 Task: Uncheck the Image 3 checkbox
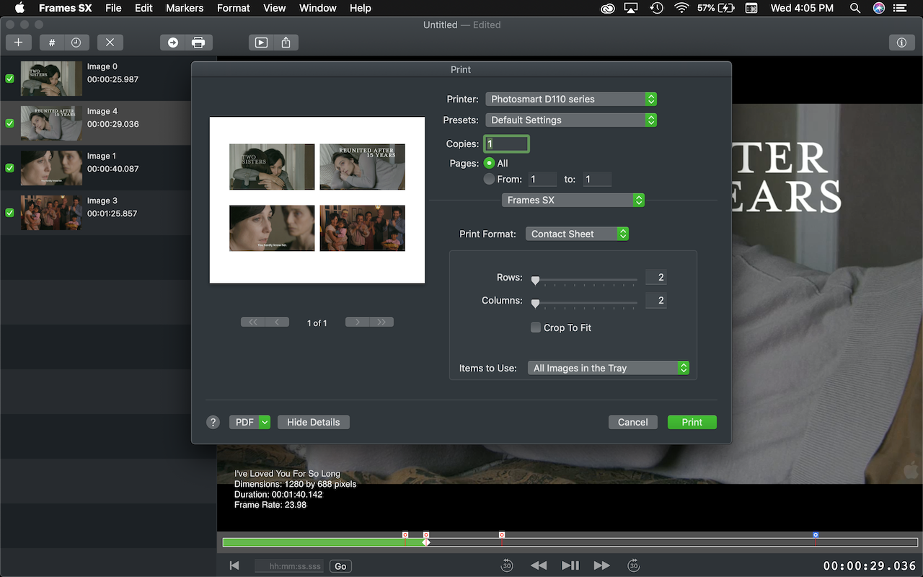pyautogui.click(x=10, y=213)
